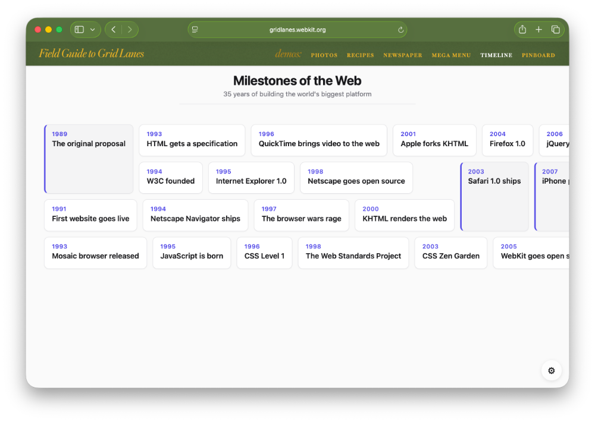This screenshot has width=595, height=422.
Task: Open the Field Guide to Grid Lanes home link
Action: coord(92,53)
